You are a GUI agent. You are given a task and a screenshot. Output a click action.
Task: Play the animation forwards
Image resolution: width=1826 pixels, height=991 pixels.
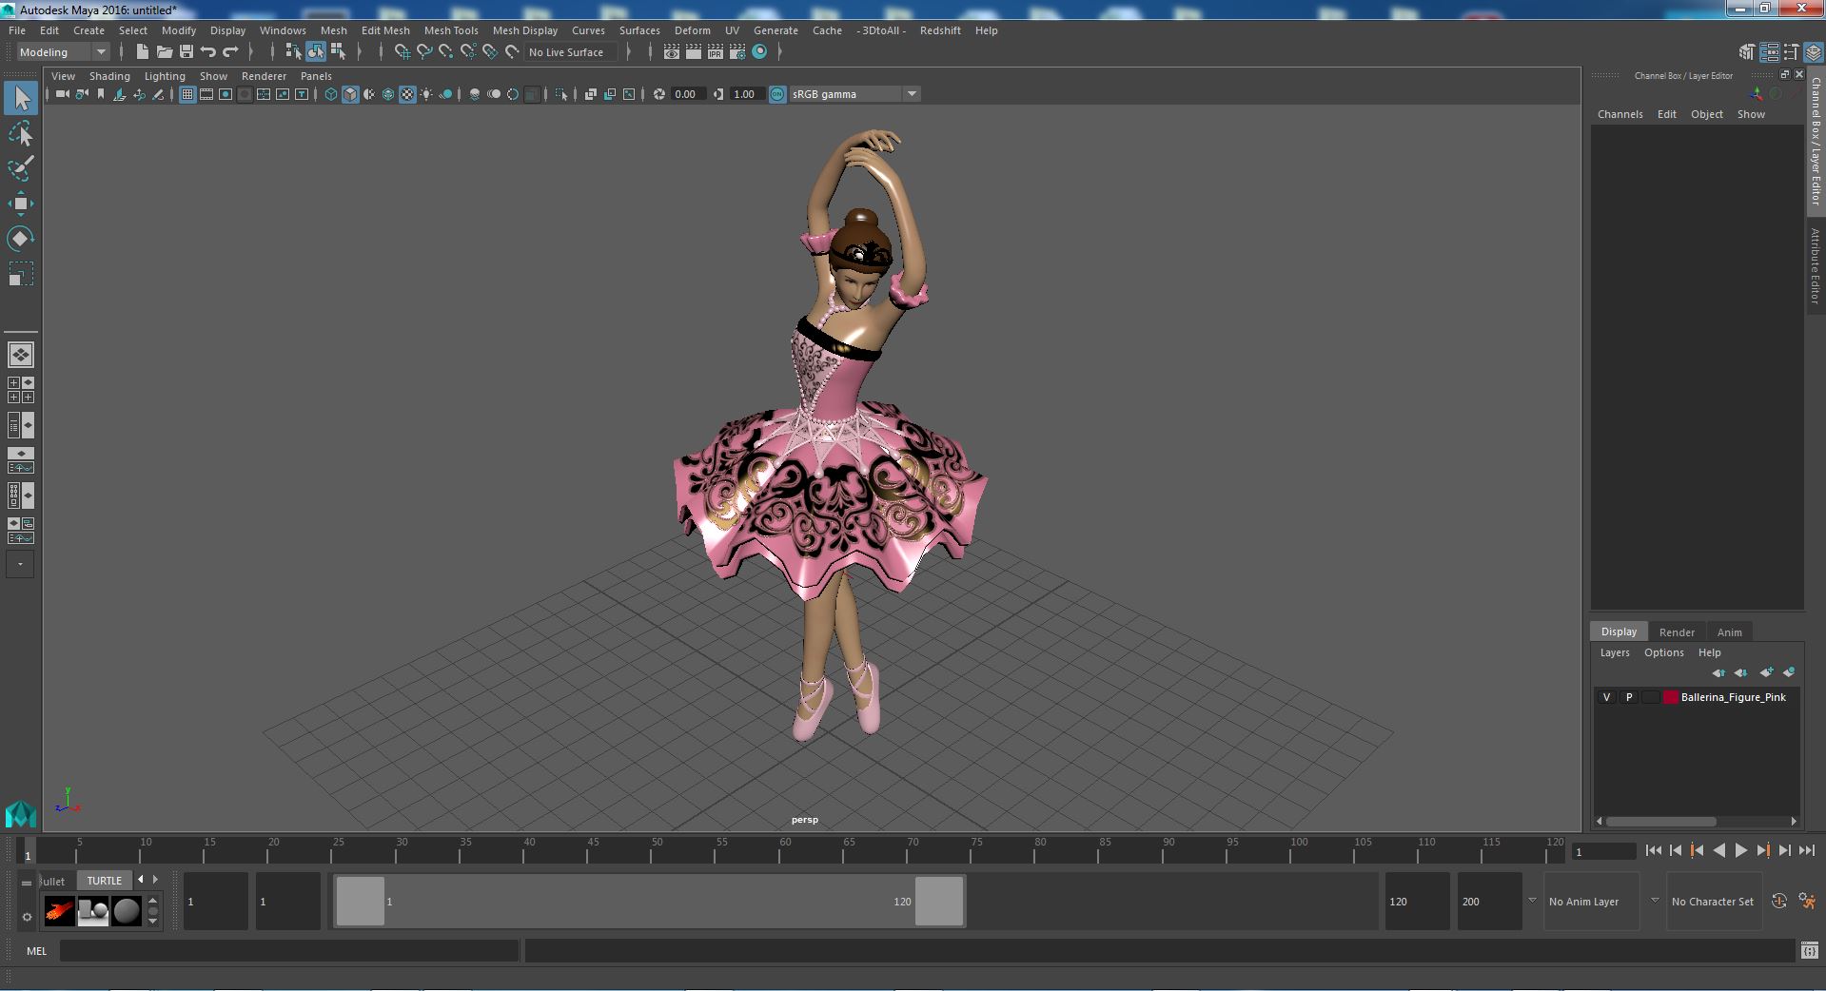[x=1740, y=851]
